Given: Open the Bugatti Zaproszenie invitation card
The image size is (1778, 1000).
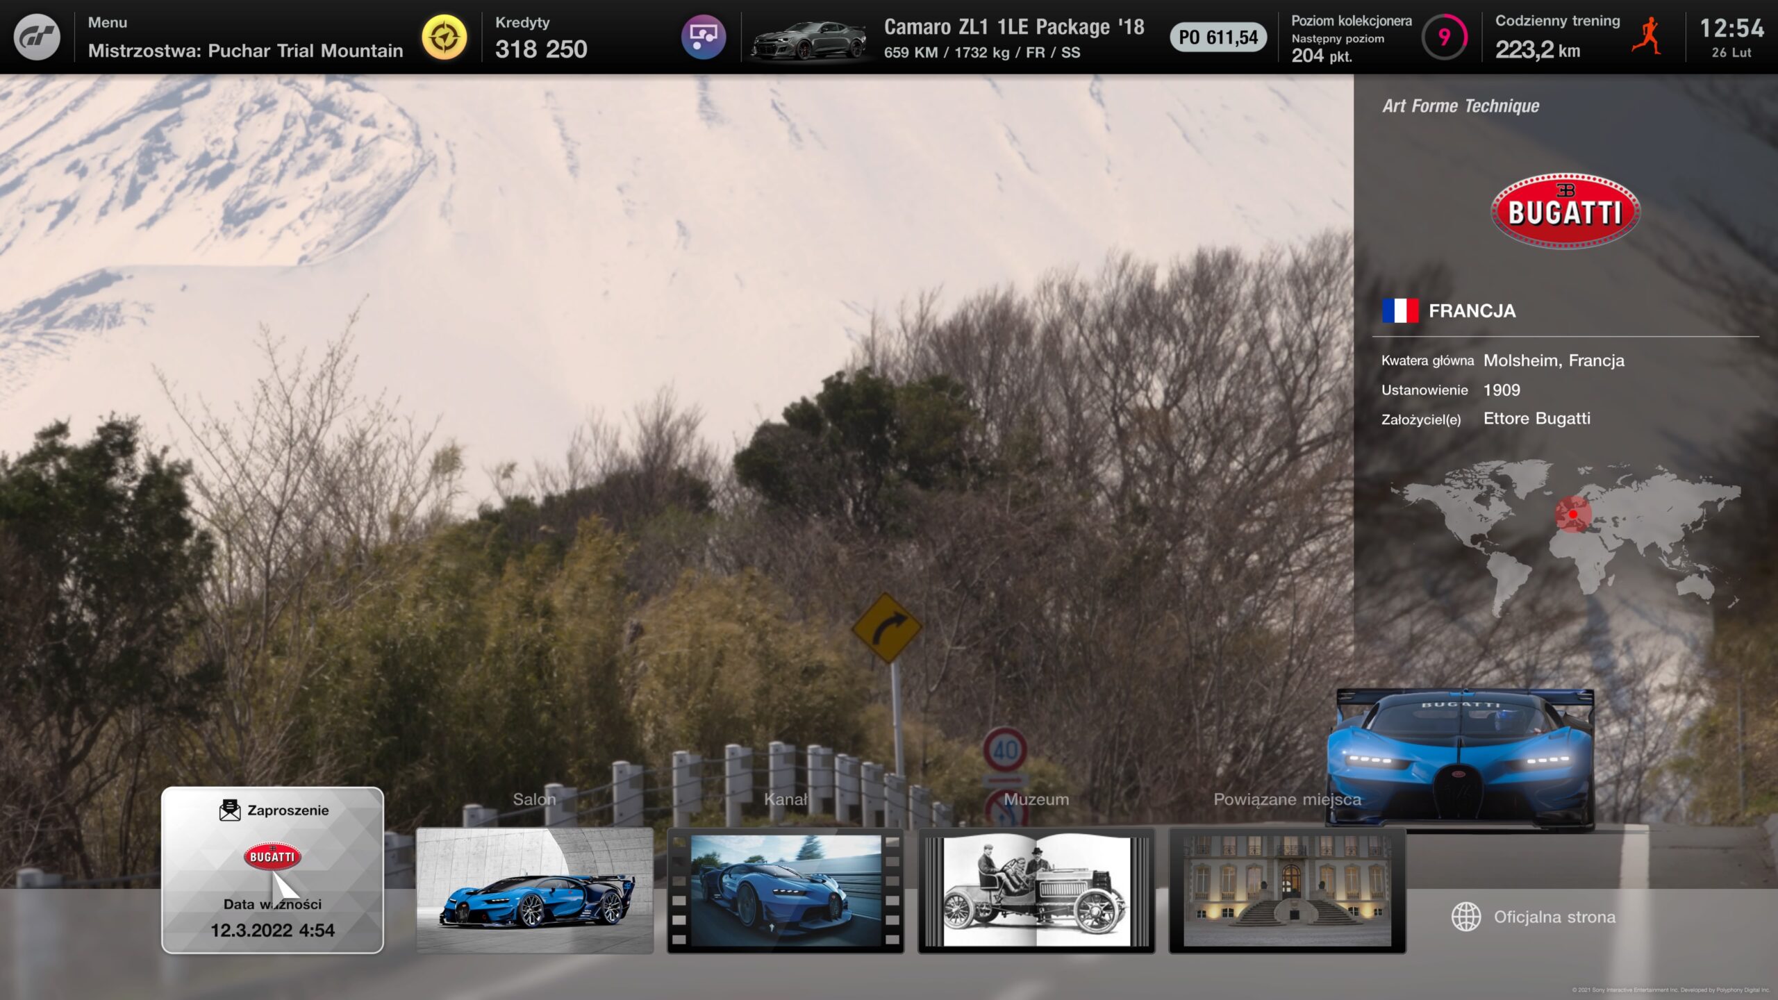Looking at the screenshot, I should click(272, 869).
